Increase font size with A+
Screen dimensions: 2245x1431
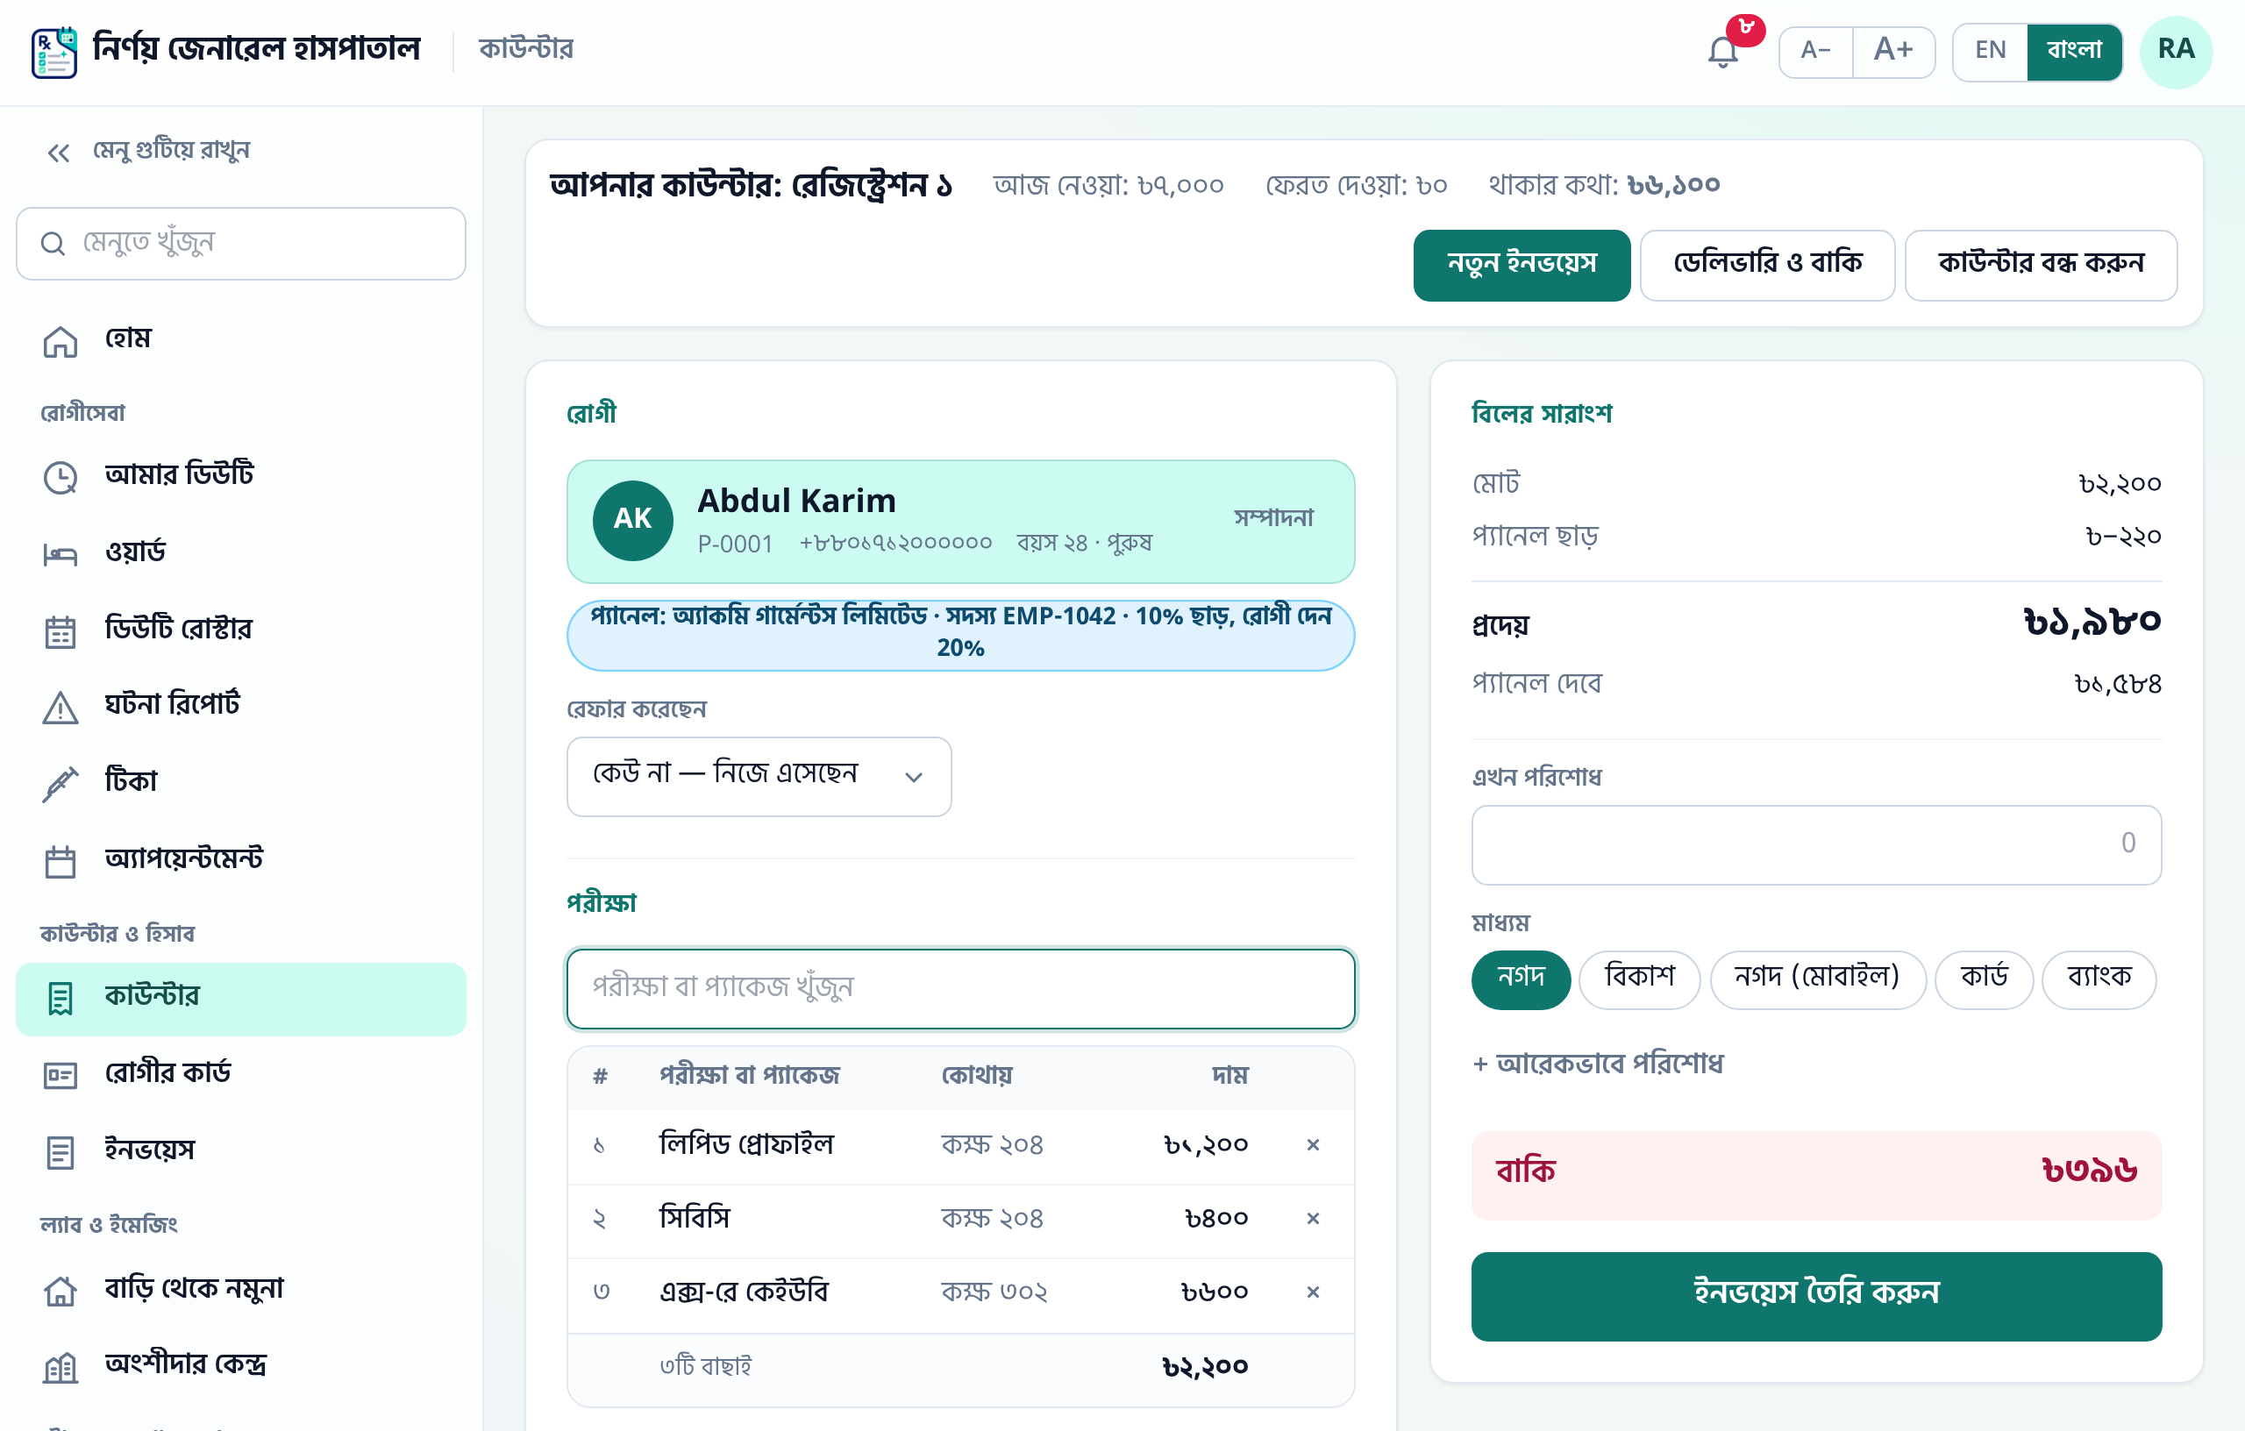pos(1893,51)
